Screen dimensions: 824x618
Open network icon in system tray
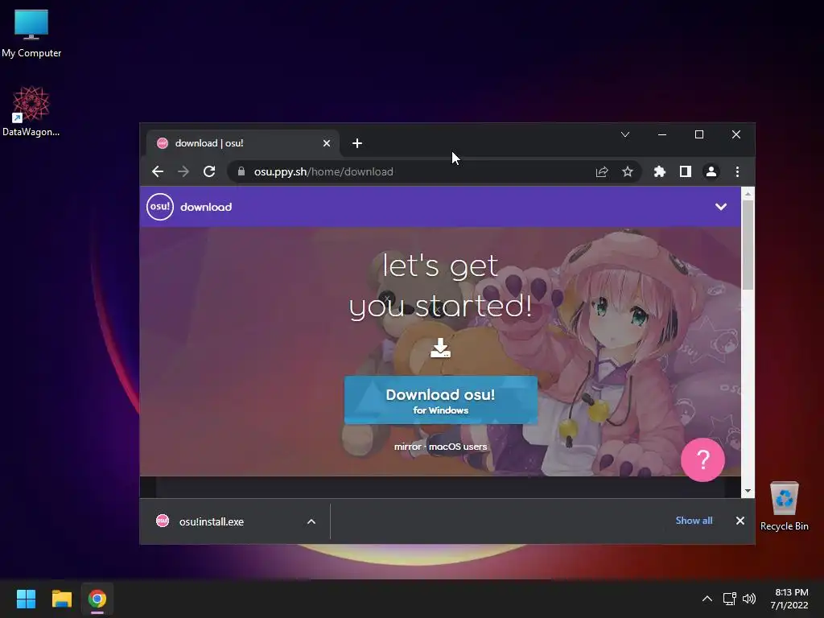(x=729, y=599)
